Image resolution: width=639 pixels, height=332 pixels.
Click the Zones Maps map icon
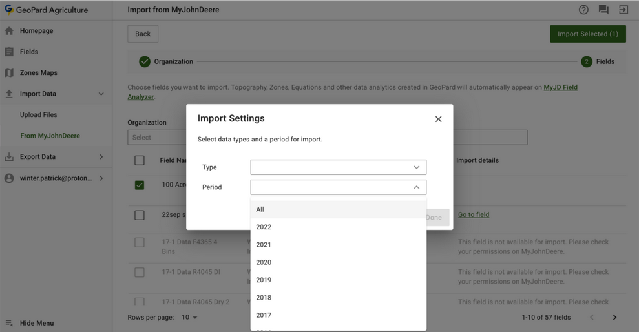coord(9,73)
